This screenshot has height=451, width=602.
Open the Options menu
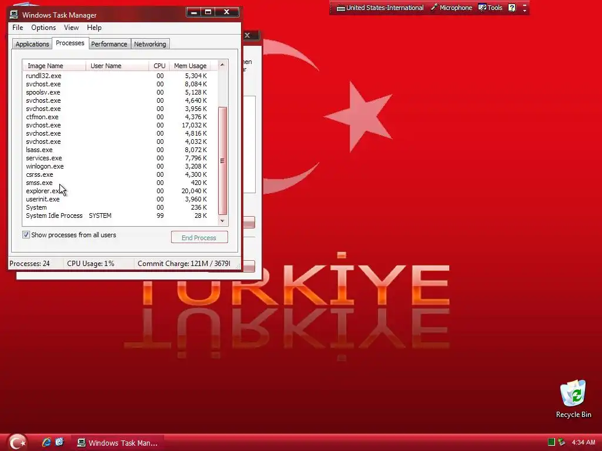coord(44,28)
